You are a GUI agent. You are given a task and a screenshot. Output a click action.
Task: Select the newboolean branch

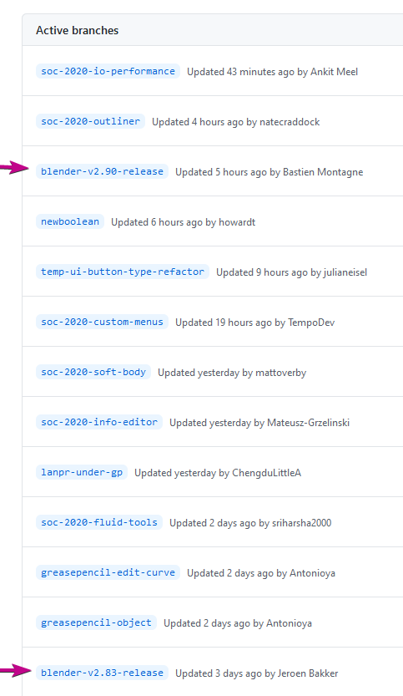tap(70, 221)
